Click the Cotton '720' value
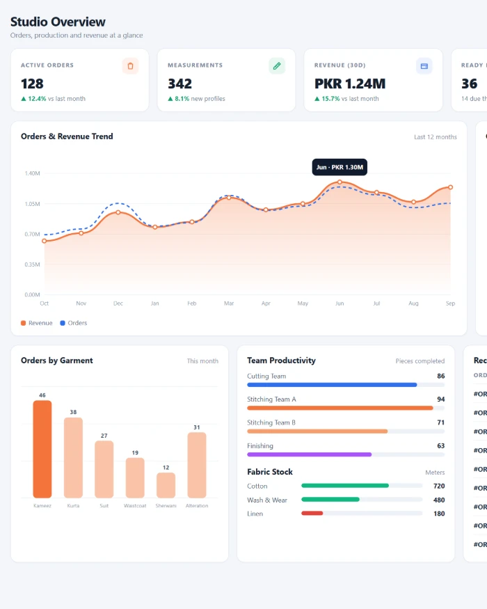Image resolution: width=487 pixels, height=609 pixels. (x=439, y=486)
